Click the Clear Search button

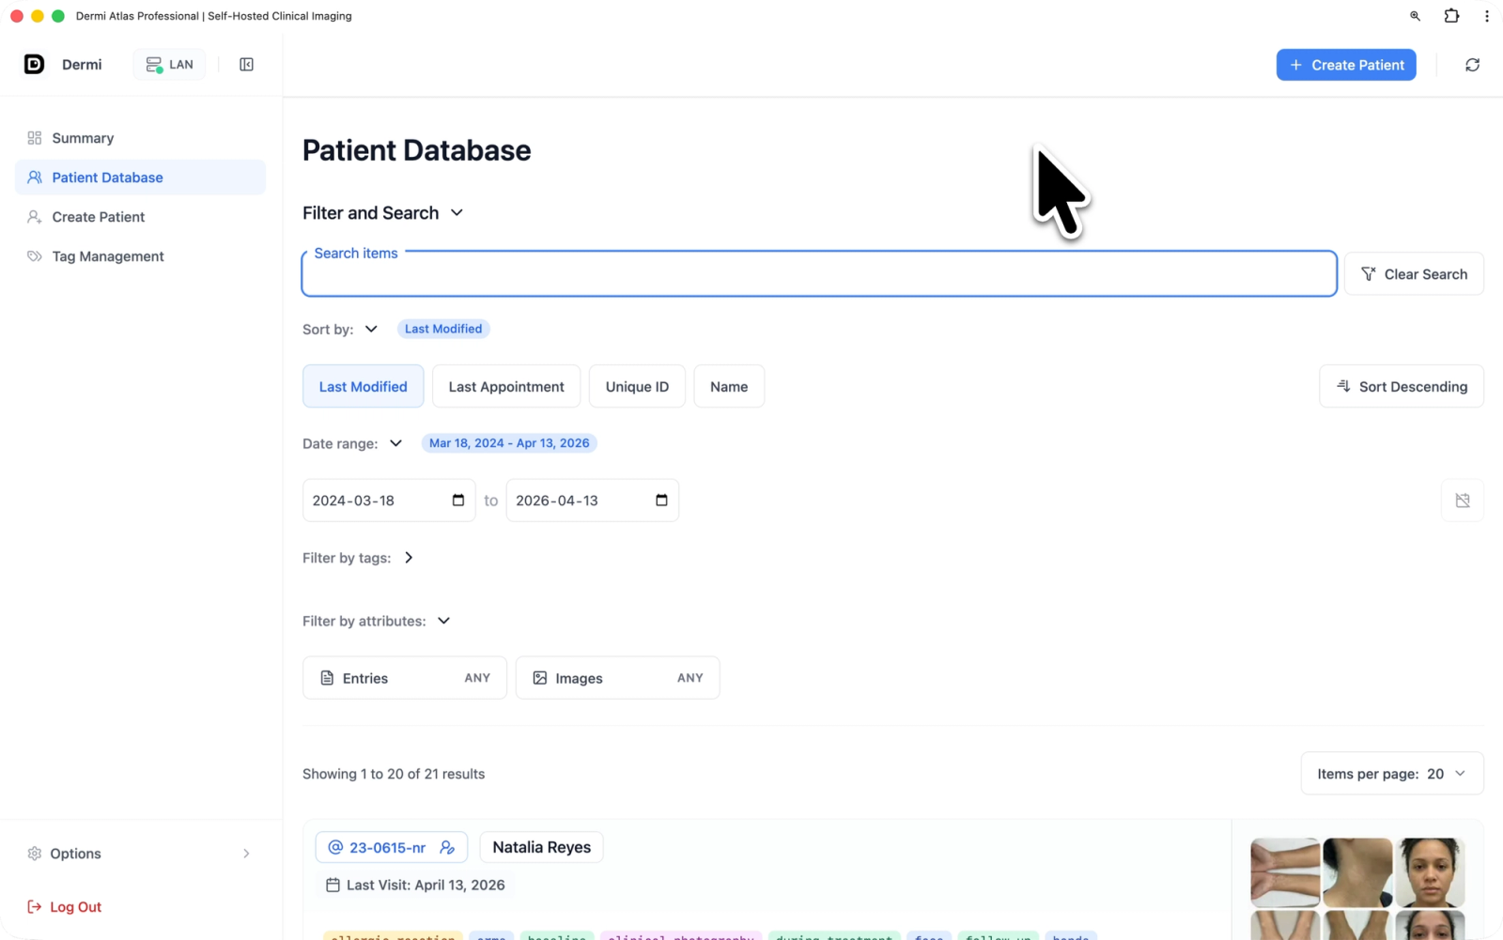click(1414, 274)
